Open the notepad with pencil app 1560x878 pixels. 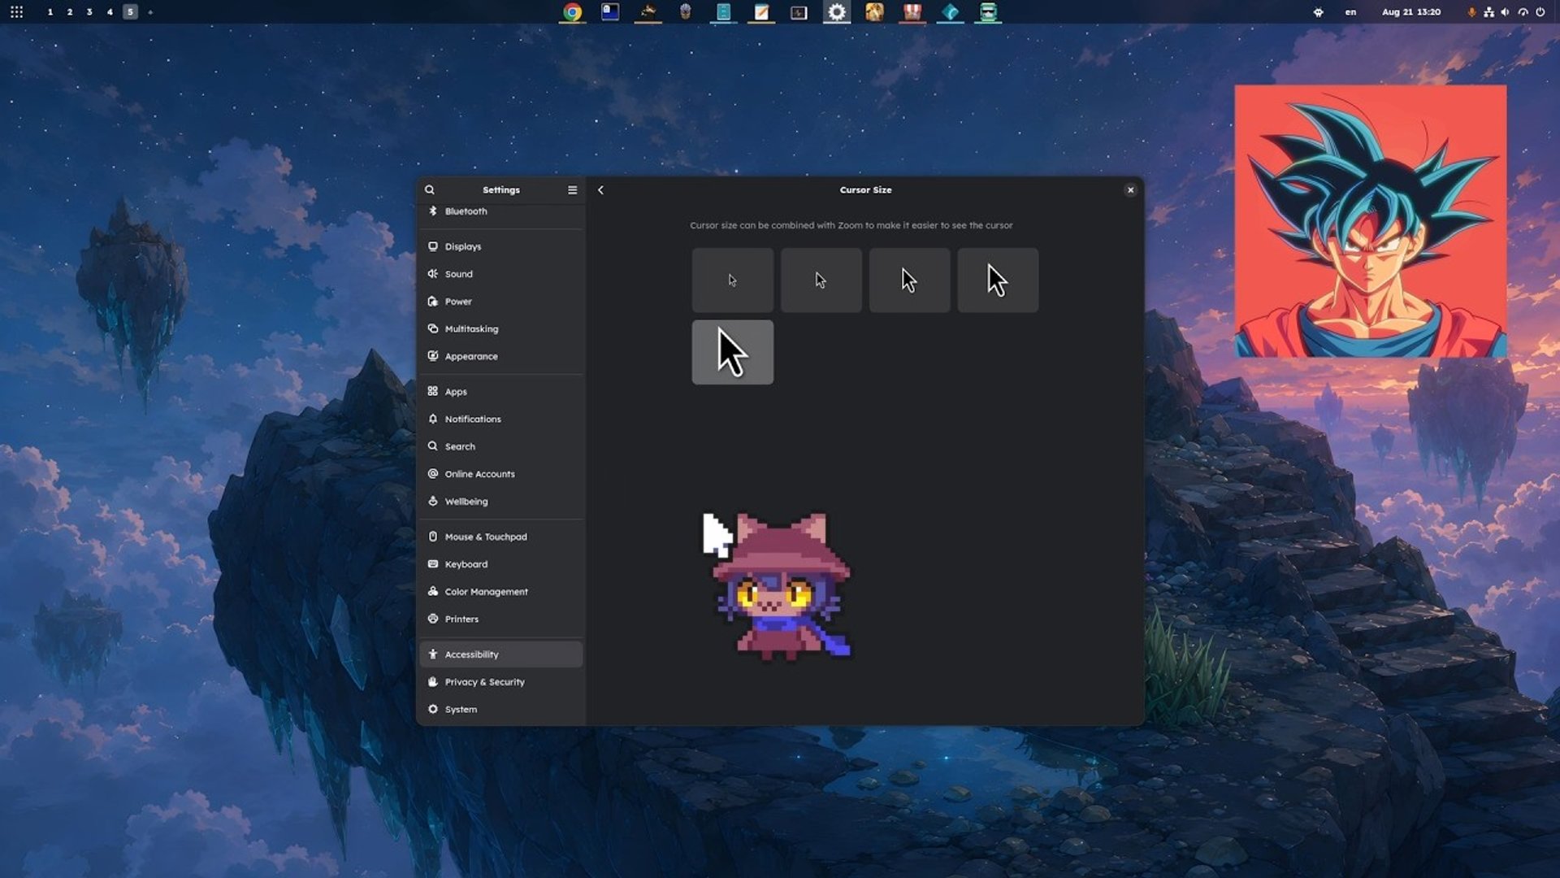click(761, 12)
